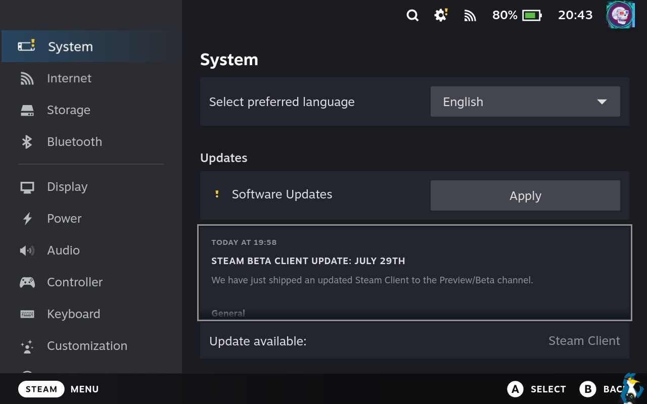Screen dimensions: 647x404
Task: Click the battery indicator icon
Action: [532, 16]
